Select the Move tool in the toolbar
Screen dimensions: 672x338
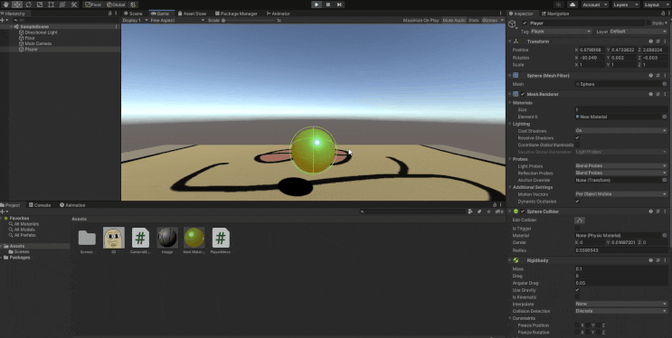click(17, 5)
